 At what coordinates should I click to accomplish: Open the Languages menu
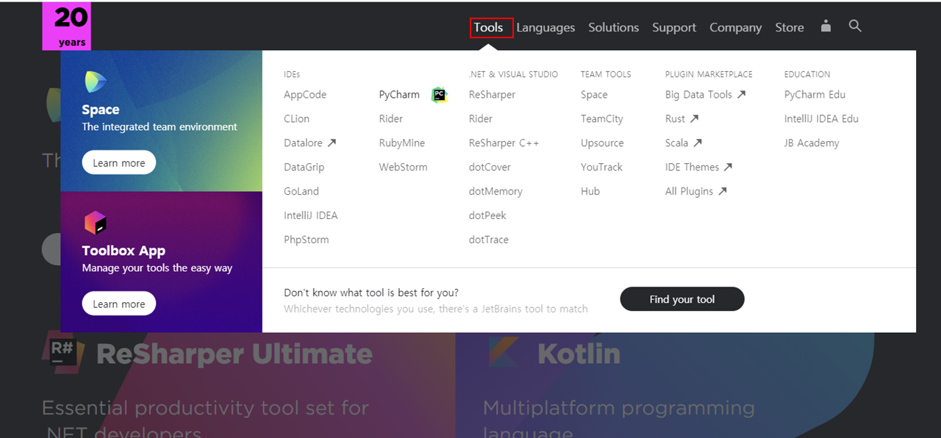coord(545,28)
